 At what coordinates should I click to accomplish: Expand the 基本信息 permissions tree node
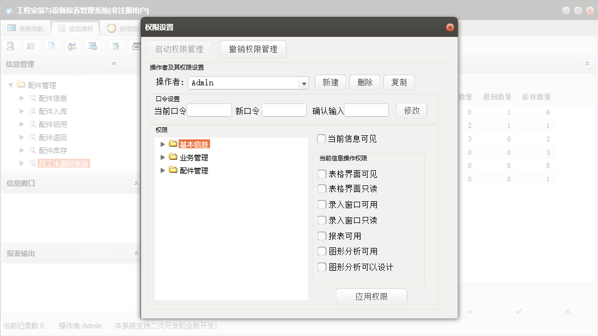pyautogui.click(x=162, y=144)
